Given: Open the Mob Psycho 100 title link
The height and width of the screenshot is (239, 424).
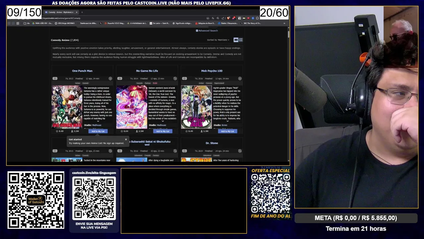Looking at the screenshot, I should pos(212,71).
